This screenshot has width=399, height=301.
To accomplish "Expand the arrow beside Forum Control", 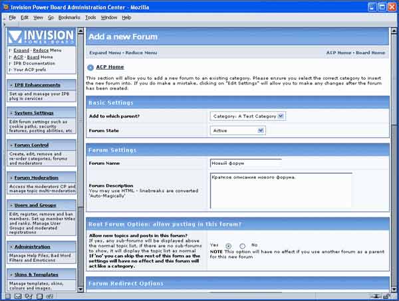I will [11, 145].
